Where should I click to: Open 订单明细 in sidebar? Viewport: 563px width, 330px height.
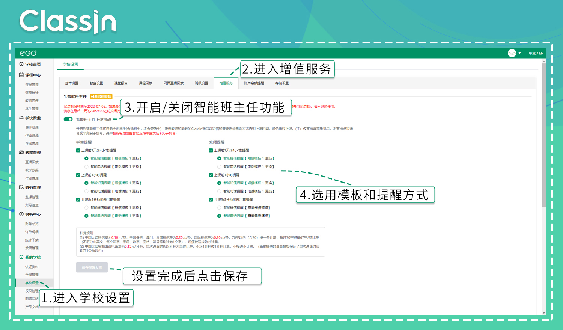[32, 232]
